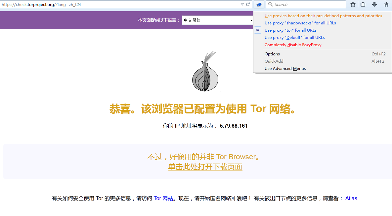Open the bookmarks list icon
Screen dimensions: 392x216
pos(363,4)
